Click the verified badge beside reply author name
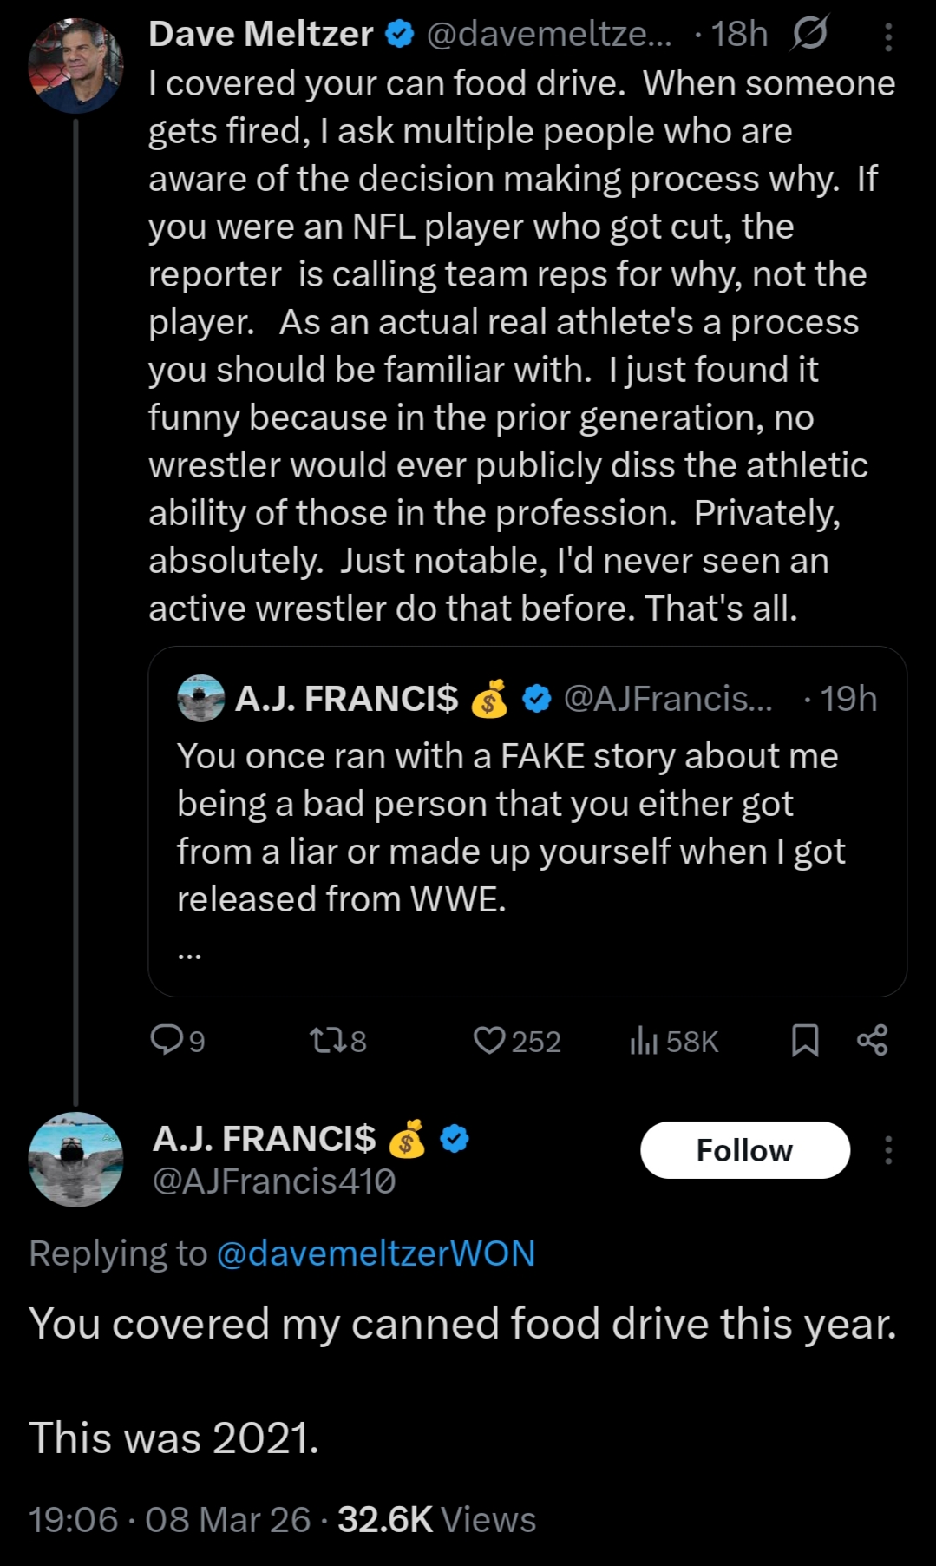The image size is (936, 1566). pos(455,1138)
